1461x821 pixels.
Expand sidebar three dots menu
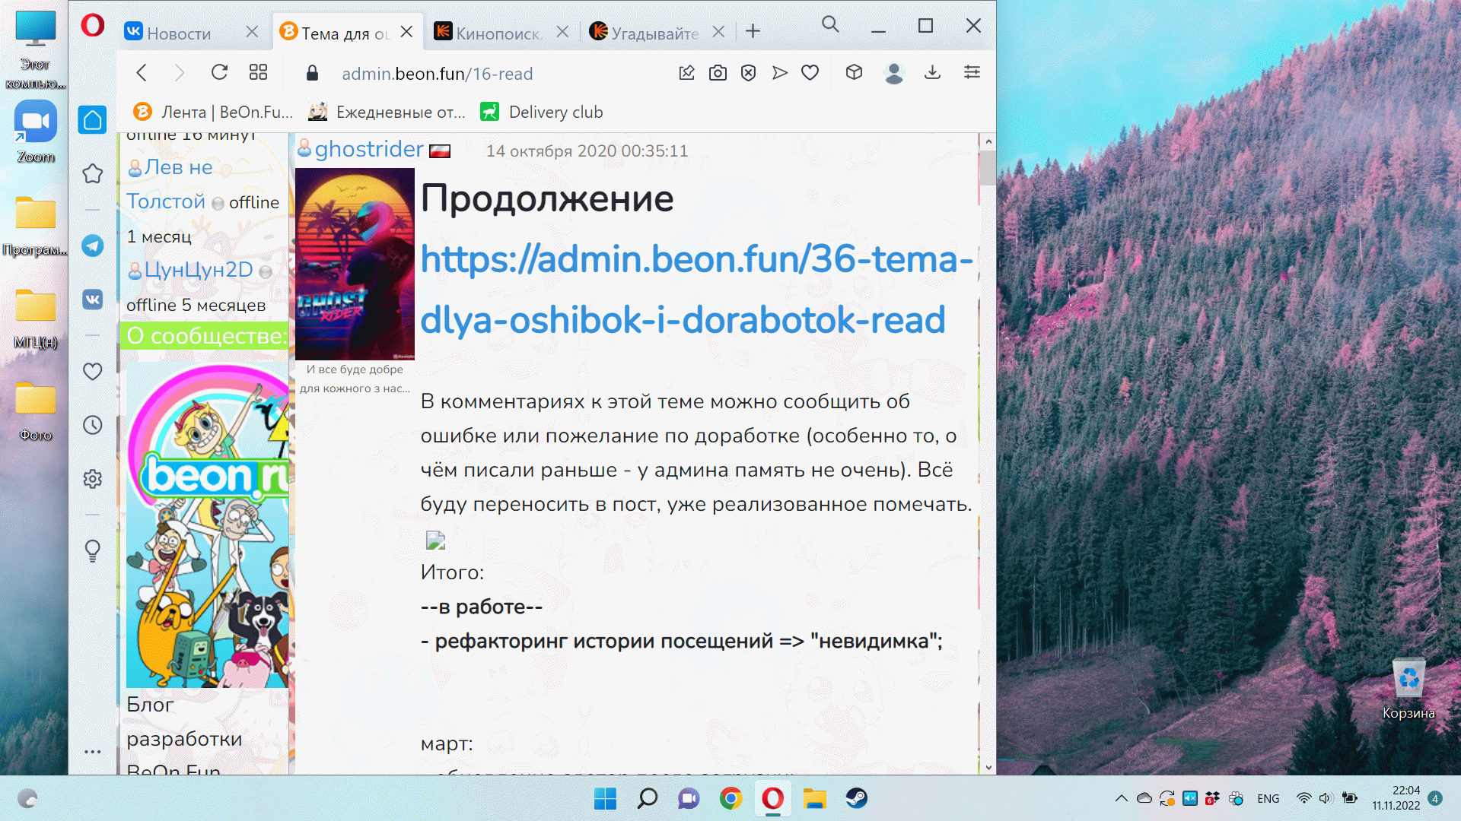(x=93, y=751)
